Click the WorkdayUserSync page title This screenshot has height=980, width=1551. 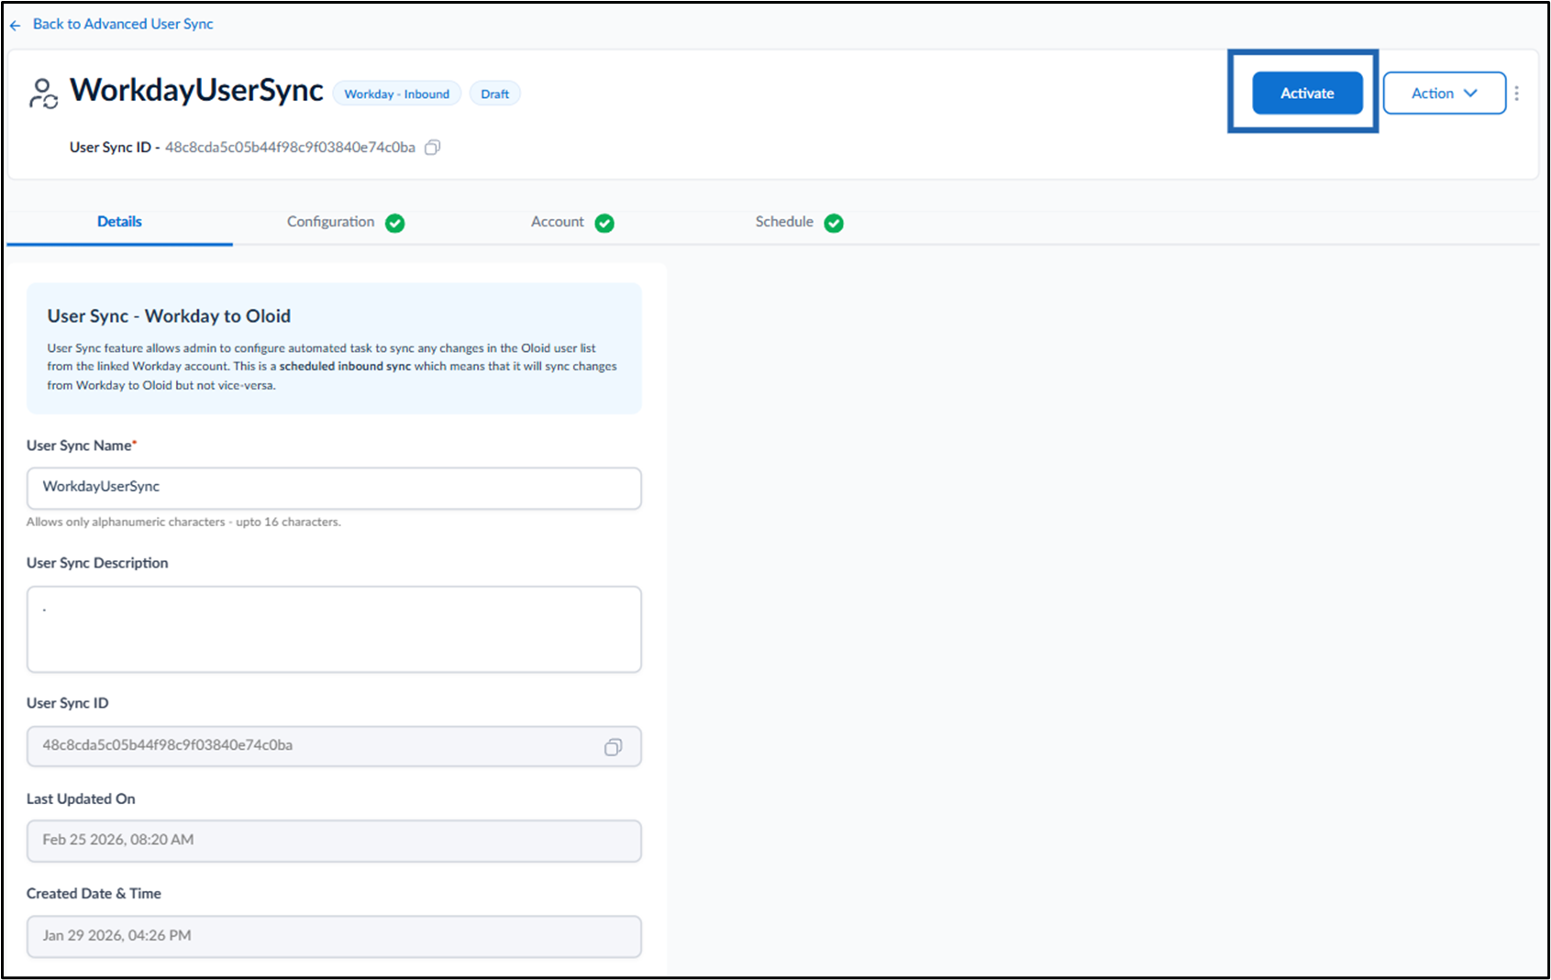point(196,90)
